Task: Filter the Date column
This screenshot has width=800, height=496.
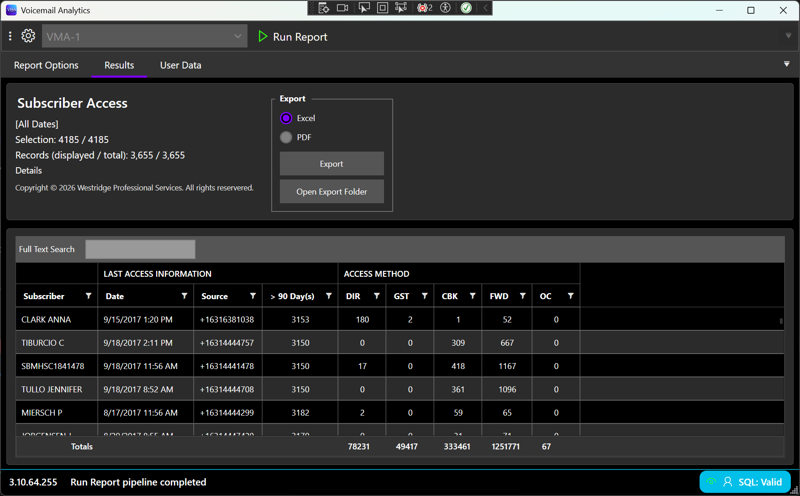Action: pos(184,296)
